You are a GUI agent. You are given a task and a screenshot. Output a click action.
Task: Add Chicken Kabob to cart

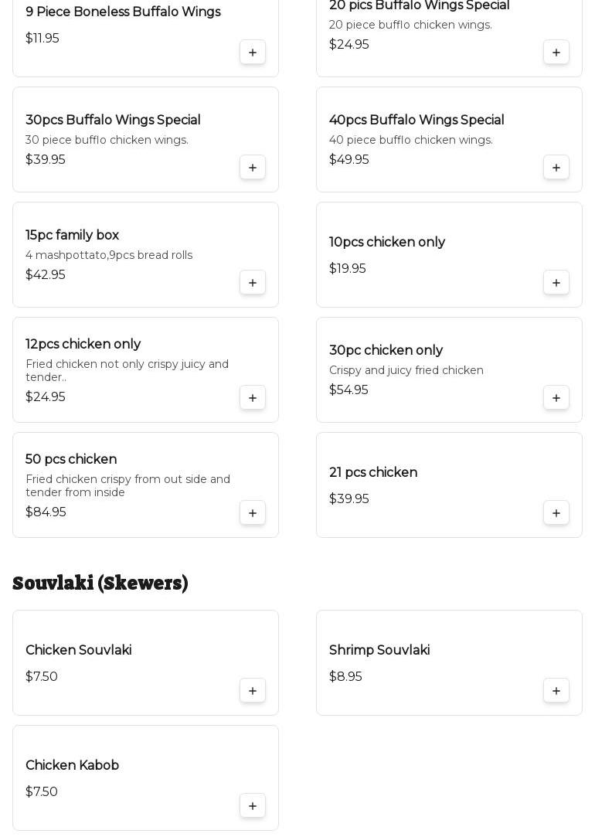253,806
